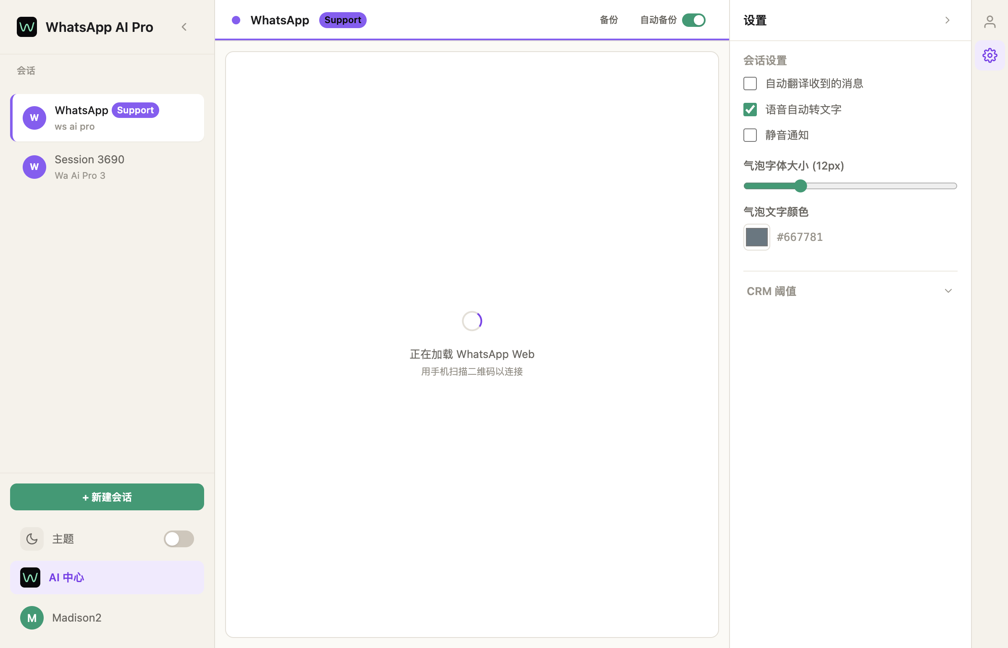
Task: Click the Session 3690 avatar icon
Action: pos(34,167)
